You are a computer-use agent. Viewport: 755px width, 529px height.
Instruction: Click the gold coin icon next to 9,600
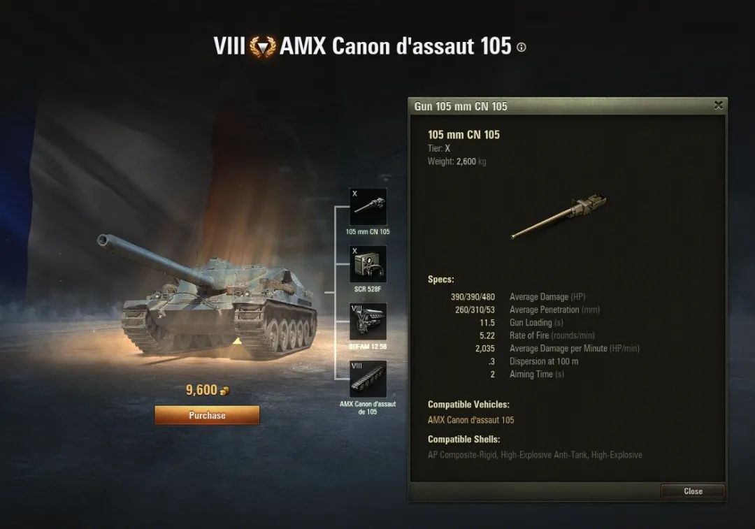pos(224,391)
